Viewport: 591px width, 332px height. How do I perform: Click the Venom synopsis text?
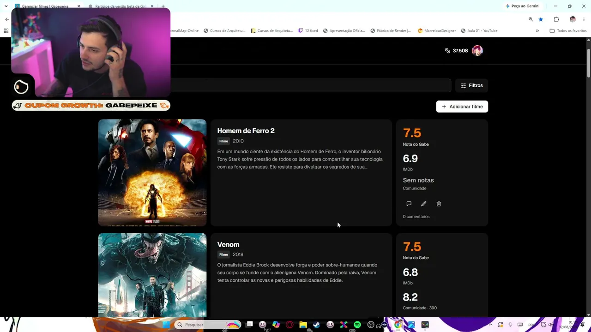coord(297,273)
